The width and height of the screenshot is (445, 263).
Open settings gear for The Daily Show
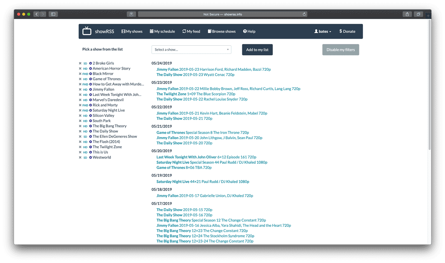[91, 131]
